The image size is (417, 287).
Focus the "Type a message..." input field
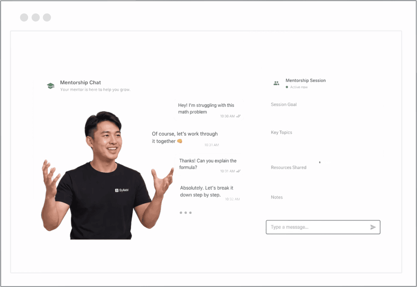point(323,227)
